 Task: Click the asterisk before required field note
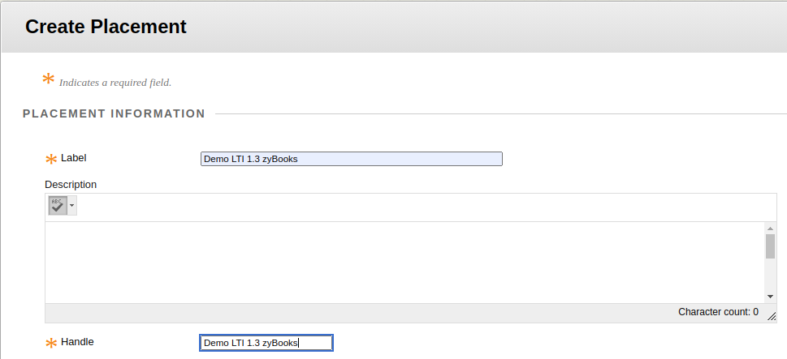coord(48,79)
